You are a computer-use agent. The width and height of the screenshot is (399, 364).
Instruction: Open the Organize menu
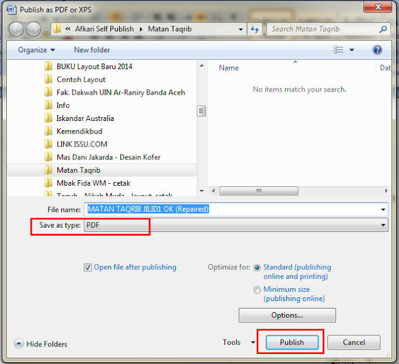(36, 50)
